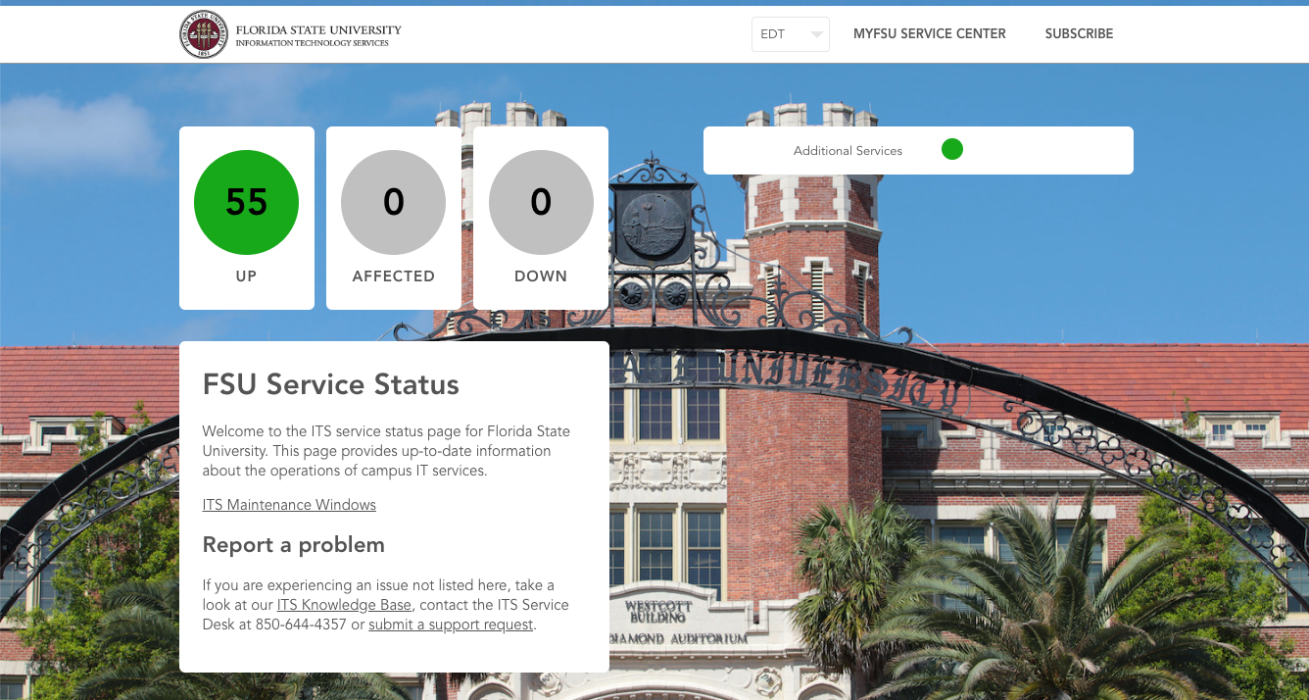Click the green "55 UP" status circle
The image size is (1309, 700).
tap(247, 202)
